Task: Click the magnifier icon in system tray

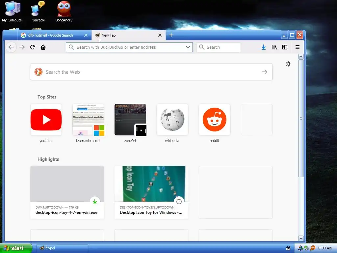Action: [x=313, y=248]
